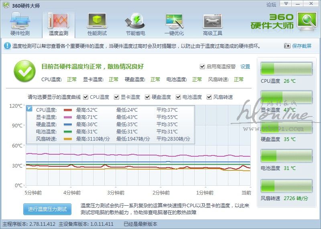Image resolution: width=321 pixels, height=229 pixels.
Task: Switch to the 温度监测 tab
Action: [x=59, y=23]
